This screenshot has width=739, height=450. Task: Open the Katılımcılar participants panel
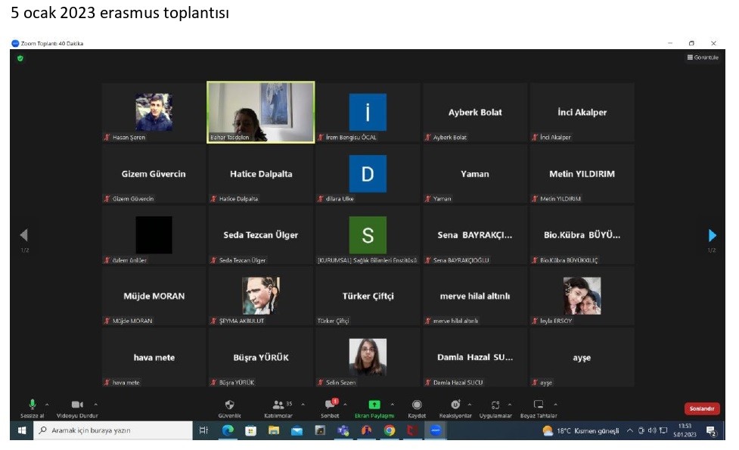click(x=278, y=405)
